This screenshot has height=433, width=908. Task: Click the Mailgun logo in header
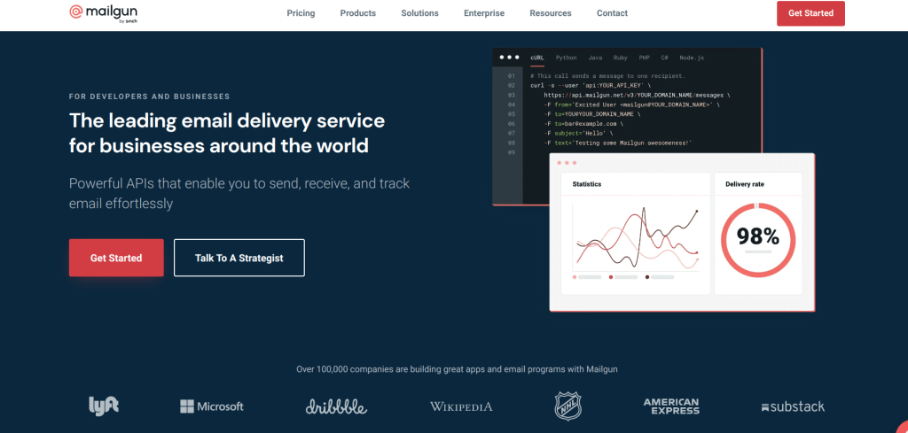103,13
